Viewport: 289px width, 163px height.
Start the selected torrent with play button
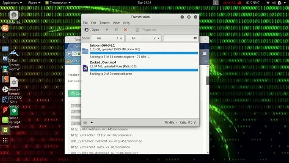click(107, 29)
